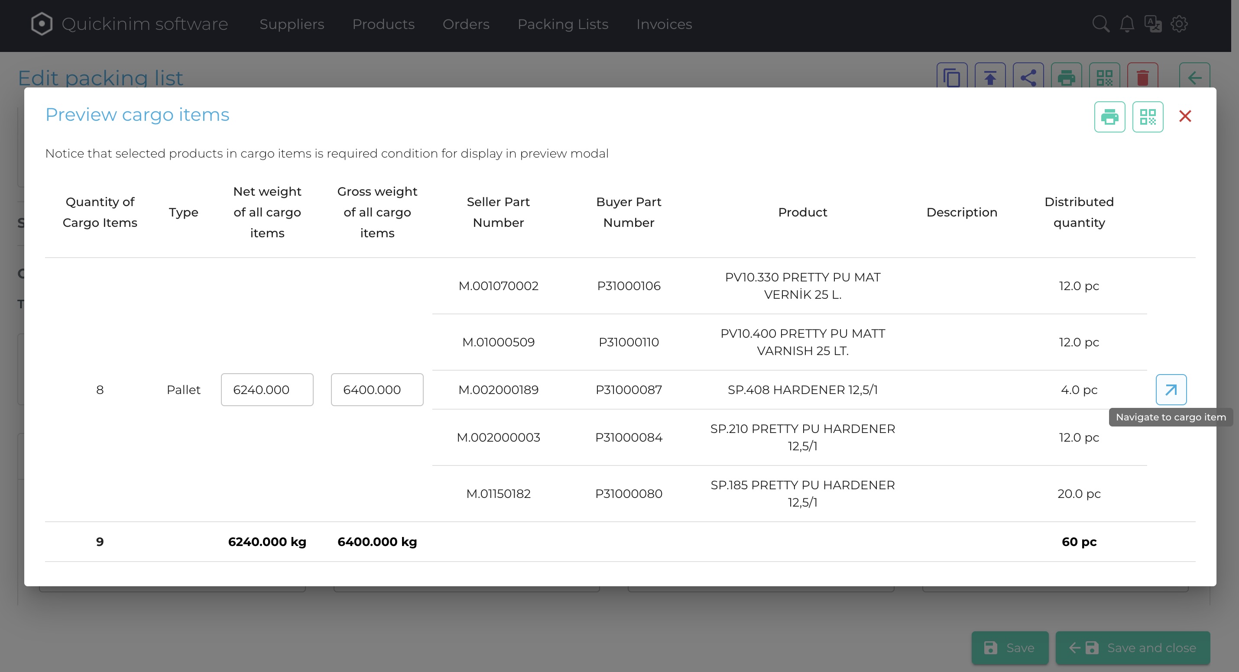This screenshot has height=672, width=1239.
Task: Click the QR code icon in preview modal
Action: pos(1147,117)
